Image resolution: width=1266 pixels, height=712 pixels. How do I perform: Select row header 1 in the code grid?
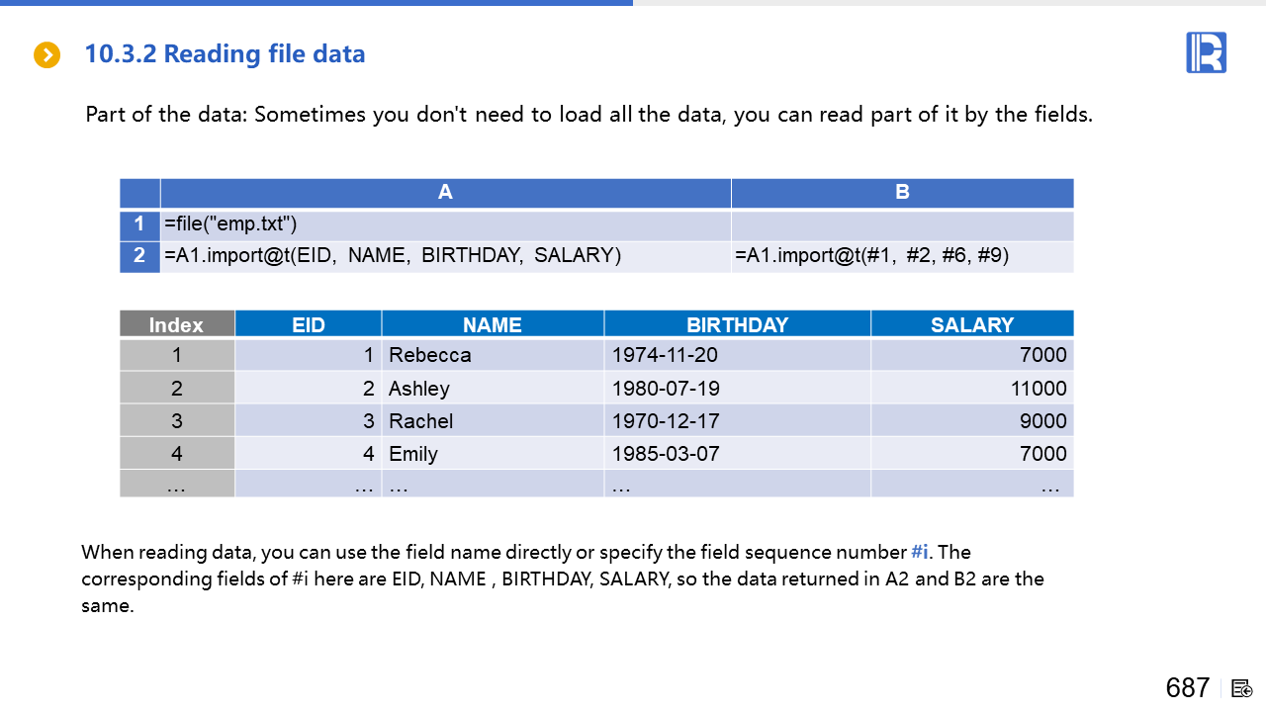point(139,224)
